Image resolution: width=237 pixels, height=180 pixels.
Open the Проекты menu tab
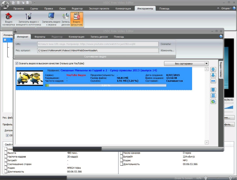[x=19, y=9]
